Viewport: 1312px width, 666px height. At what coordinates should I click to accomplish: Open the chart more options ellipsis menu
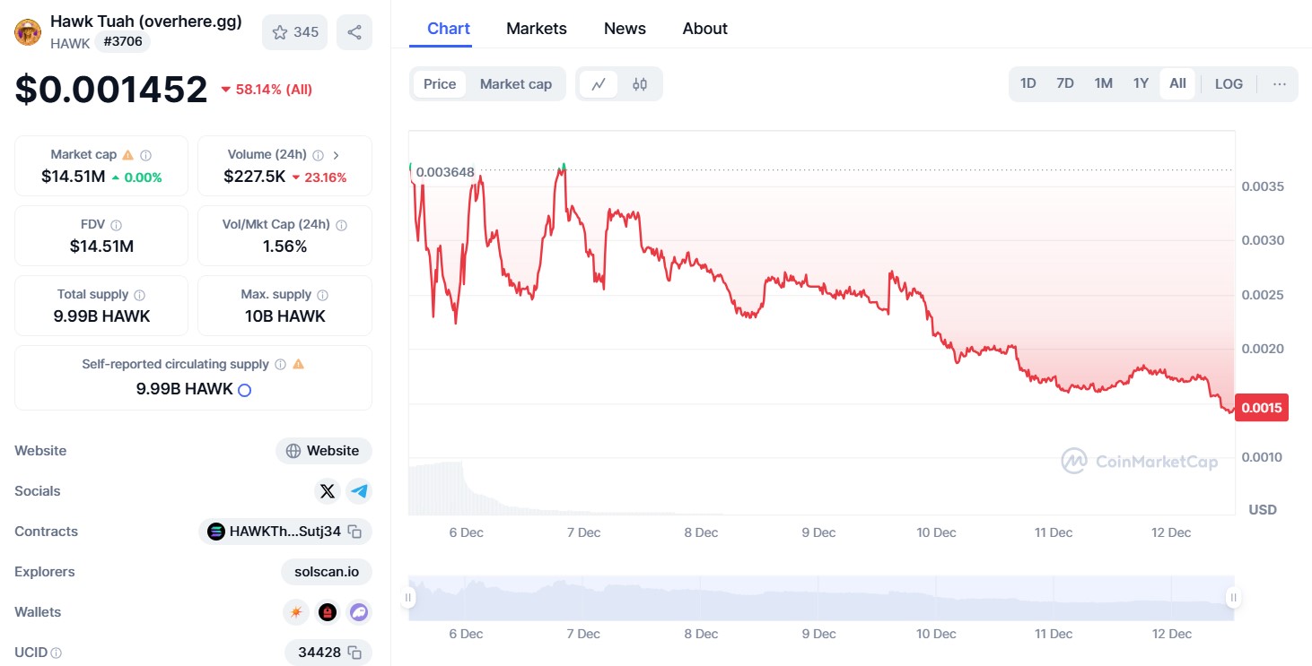(x=1280, y=84)
